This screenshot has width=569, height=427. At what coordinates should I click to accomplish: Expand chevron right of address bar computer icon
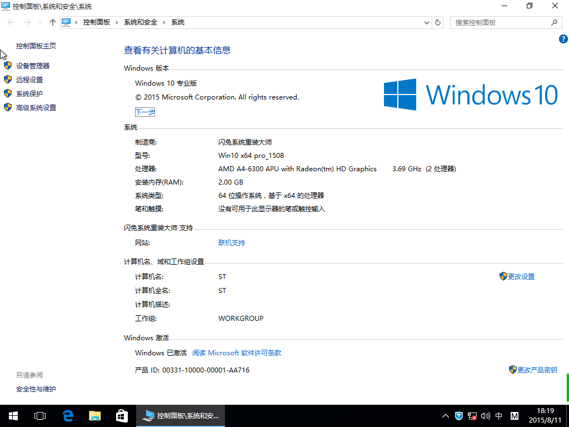click(x=77, y=22)
